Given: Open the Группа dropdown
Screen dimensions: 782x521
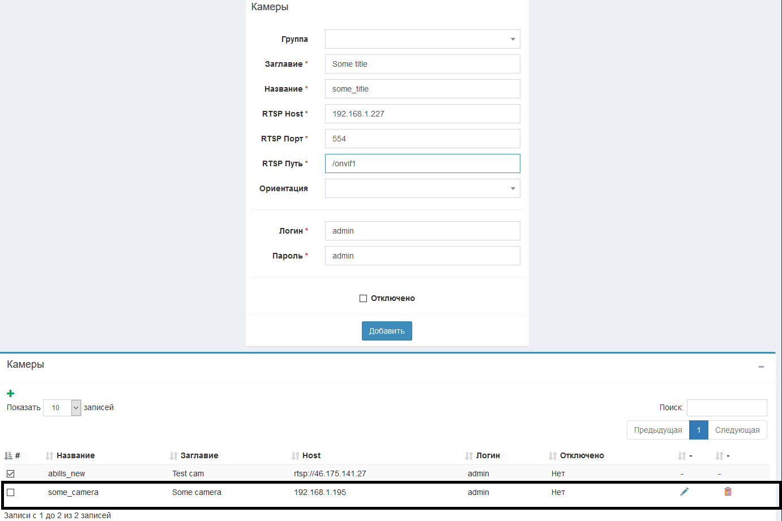Looking at the screenshot, I should tap(422, 39).
